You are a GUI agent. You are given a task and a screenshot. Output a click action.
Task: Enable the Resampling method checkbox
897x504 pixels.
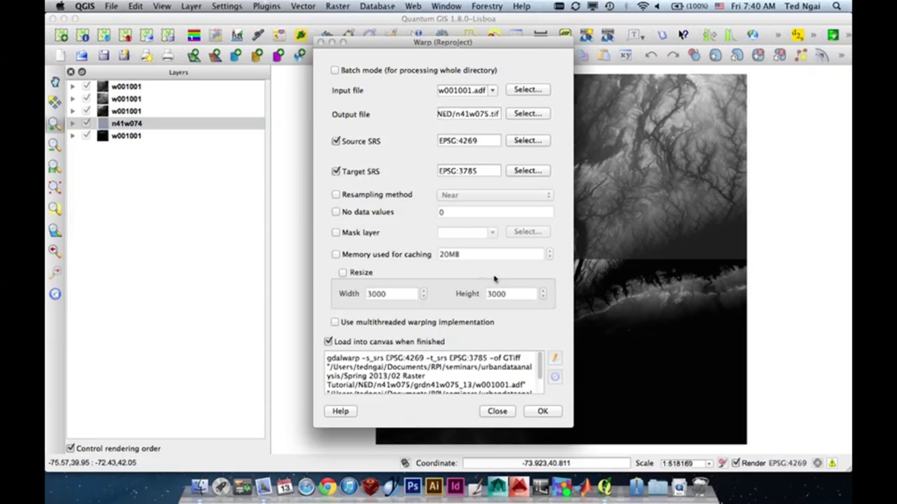click(336, 195)
